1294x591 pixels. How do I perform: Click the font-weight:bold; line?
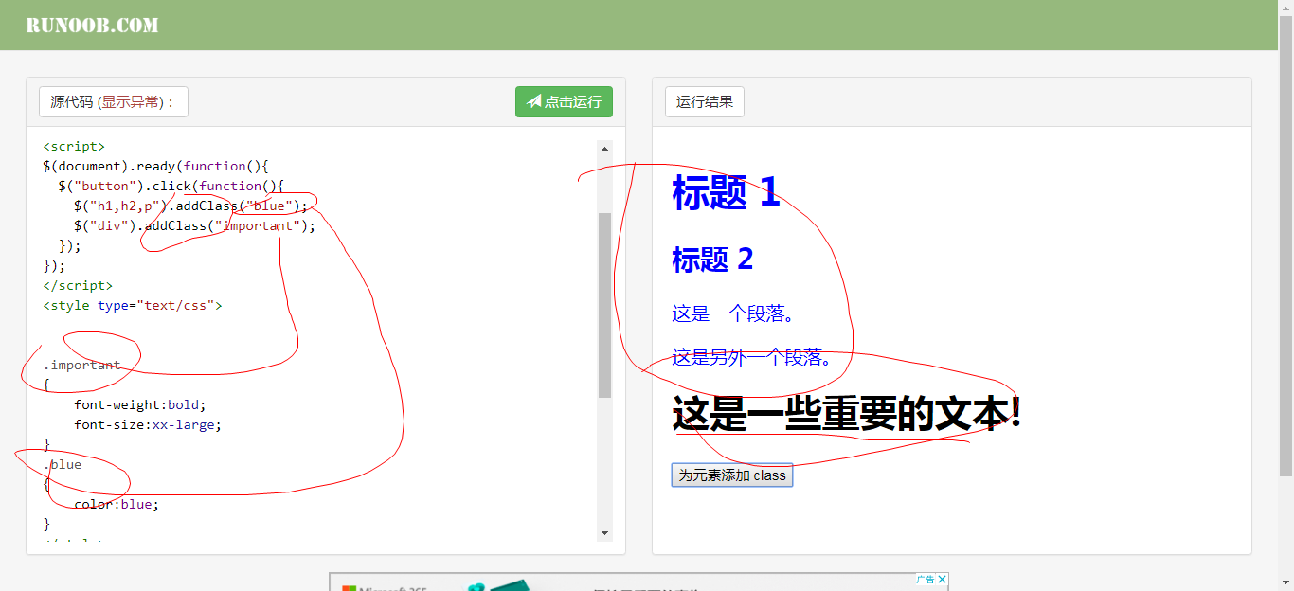140,405
